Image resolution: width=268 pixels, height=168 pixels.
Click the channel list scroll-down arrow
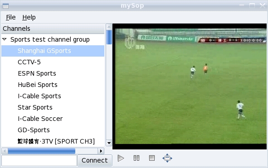click(109, 143)
